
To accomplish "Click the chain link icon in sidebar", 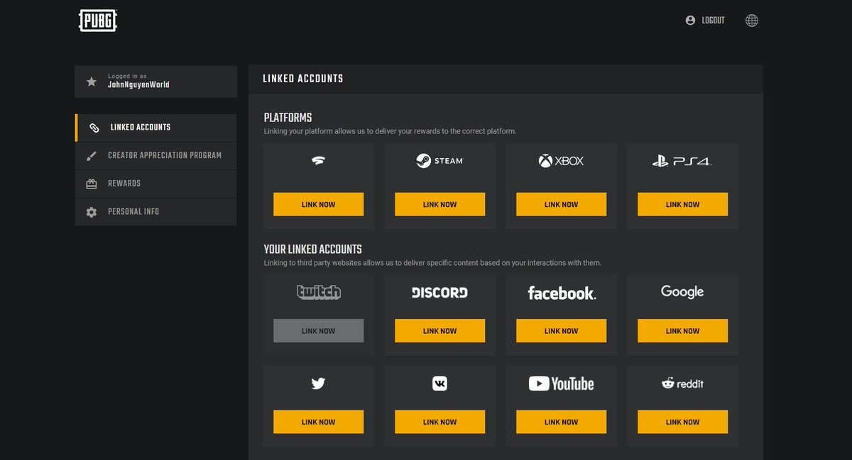I will (x=94, y=128).
